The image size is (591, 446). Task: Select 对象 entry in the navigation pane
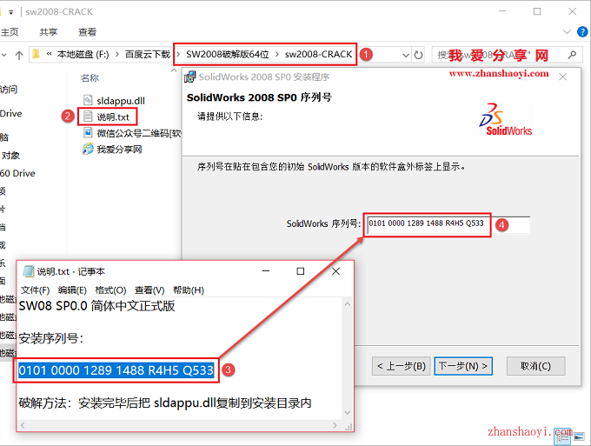10,156
